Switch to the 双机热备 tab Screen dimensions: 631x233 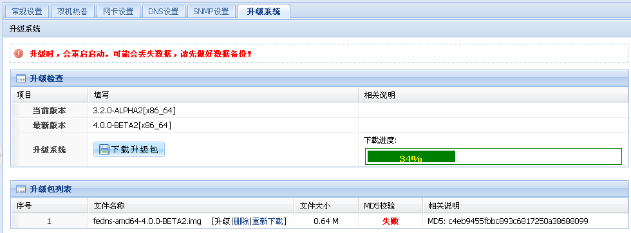coord(72,12)
